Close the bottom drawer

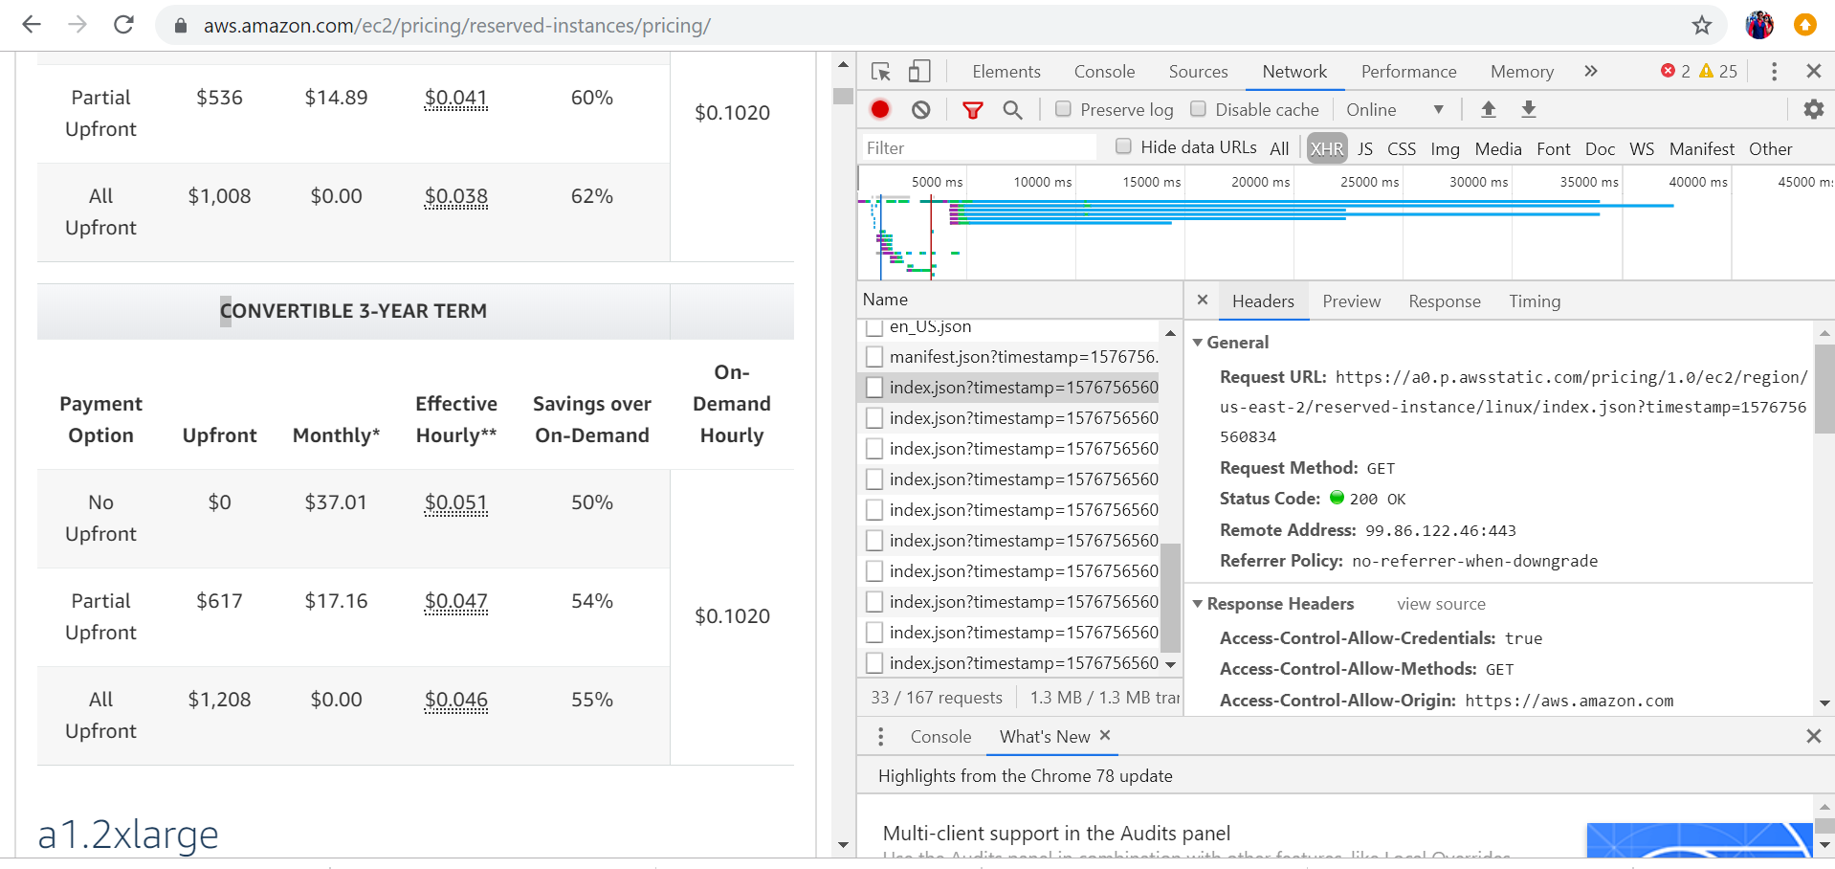[x=1813, y=736]
